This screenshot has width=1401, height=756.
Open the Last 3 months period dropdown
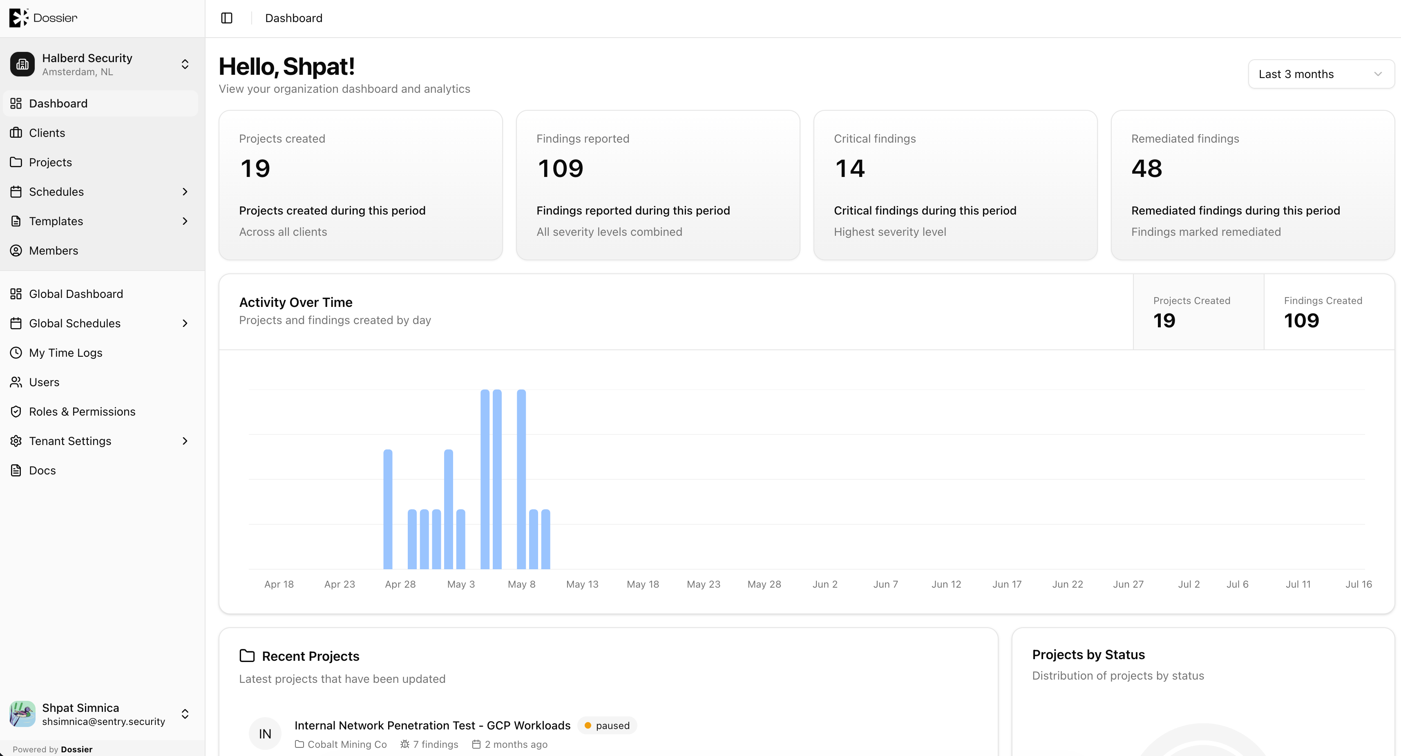tap(1321, 74)
